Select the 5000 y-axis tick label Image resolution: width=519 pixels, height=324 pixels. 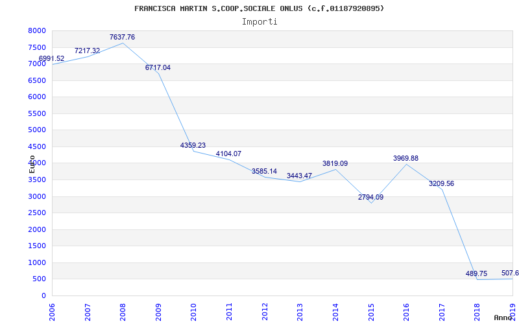tap(37, 130)
